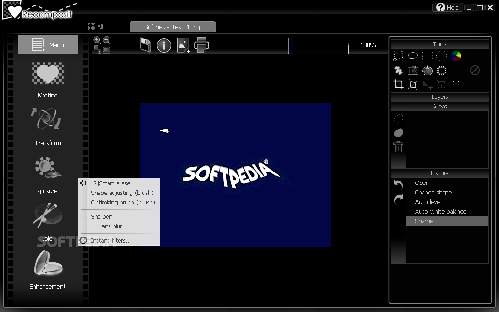
Task: Select the Change shape history entry
Action: click(x=447, y=193)
